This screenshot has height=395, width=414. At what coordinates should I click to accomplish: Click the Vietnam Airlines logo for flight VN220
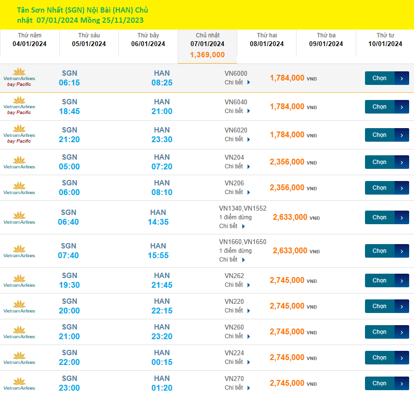pos(19,306)
